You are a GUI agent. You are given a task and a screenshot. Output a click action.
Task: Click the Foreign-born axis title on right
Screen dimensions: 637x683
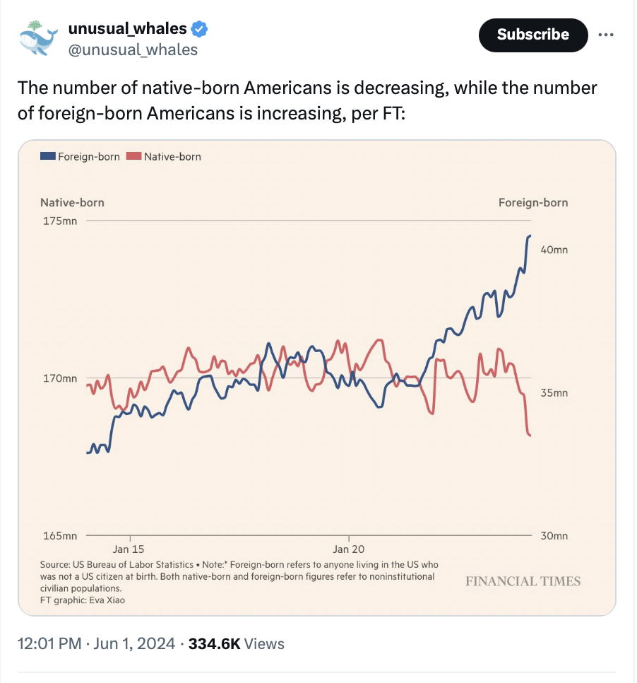[532, 203]
